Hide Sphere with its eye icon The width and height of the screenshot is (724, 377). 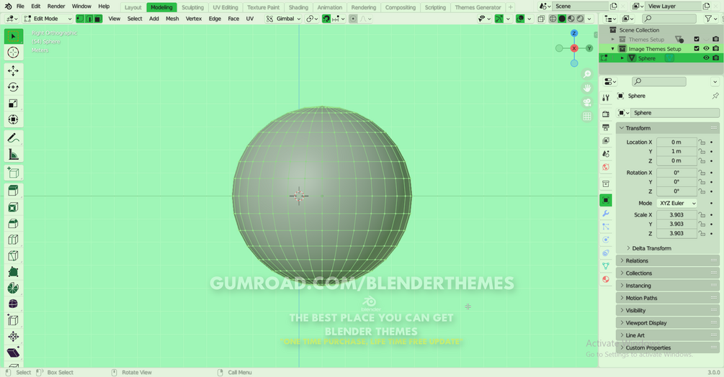click(x=706, y=58)
